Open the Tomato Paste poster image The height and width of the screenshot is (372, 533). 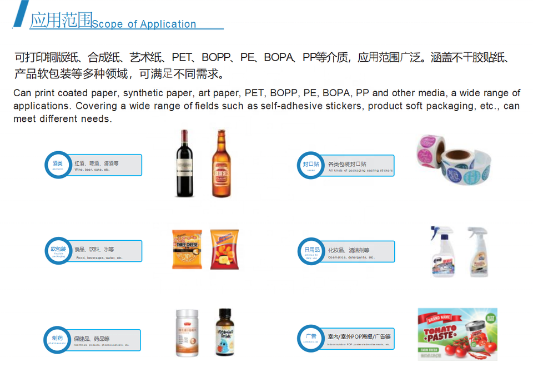457,334
